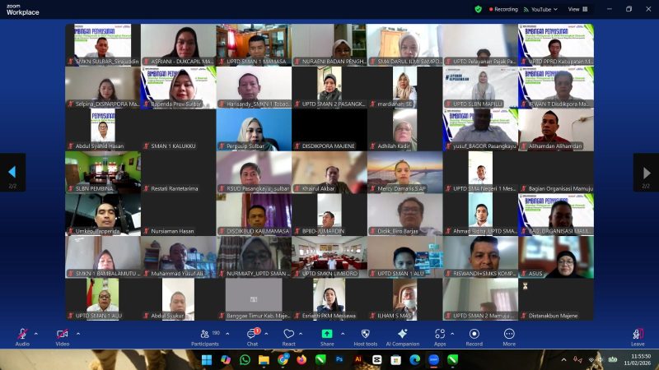Open the Apps menu icon
This screenshot has width=659, height=370.
(440, 335)
